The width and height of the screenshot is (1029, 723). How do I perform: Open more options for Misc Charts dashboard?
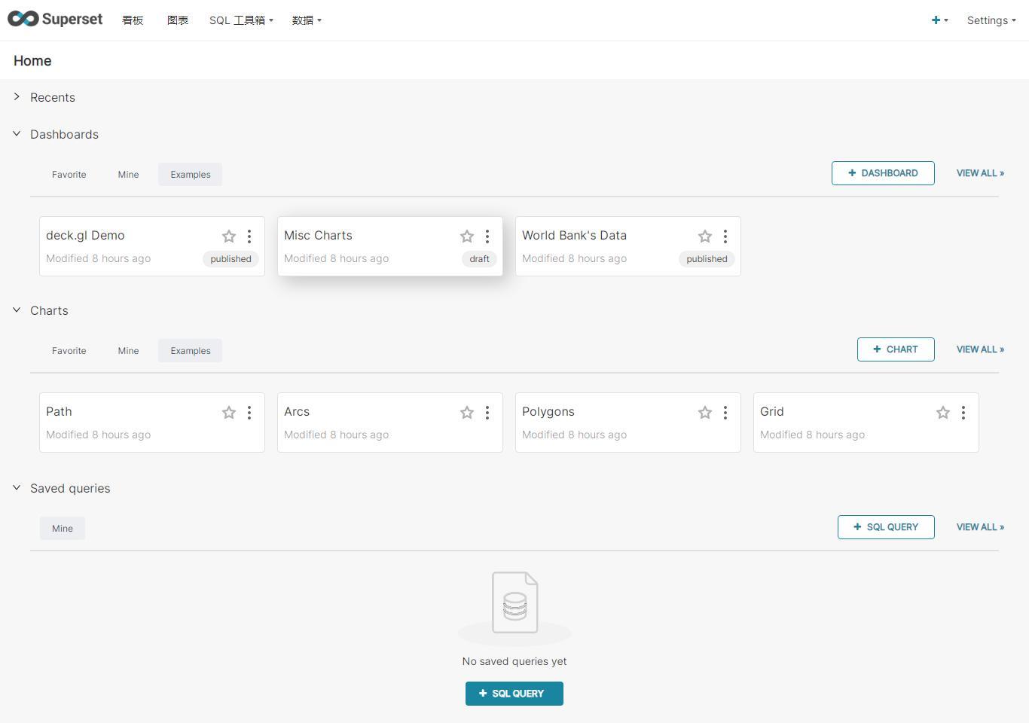click(487, 236)
